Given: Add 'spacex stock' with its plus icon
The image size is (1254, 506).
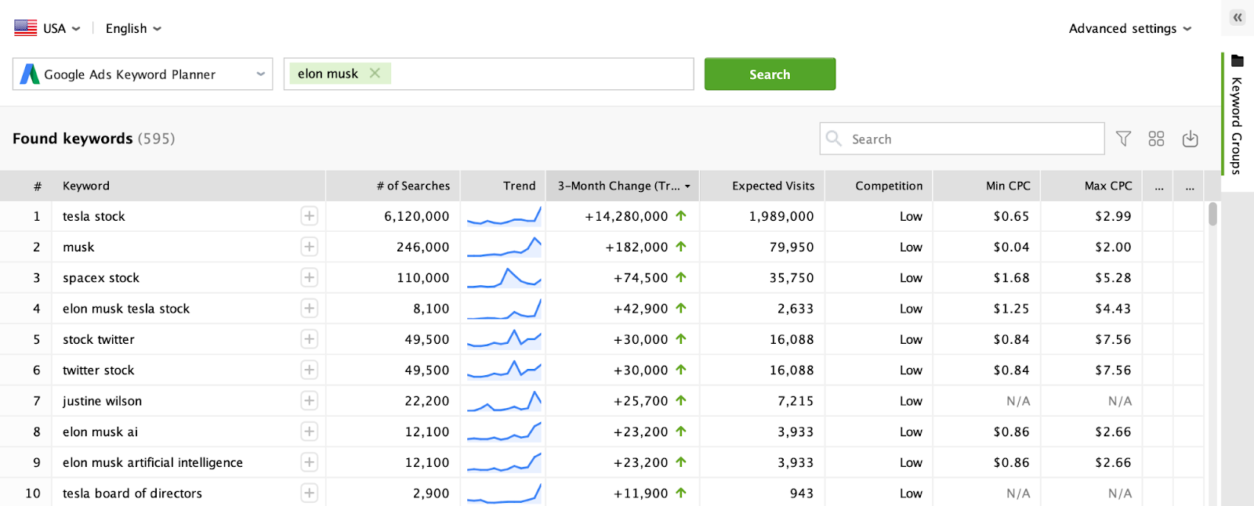Looking at the screenshot, I should (310, 277).
